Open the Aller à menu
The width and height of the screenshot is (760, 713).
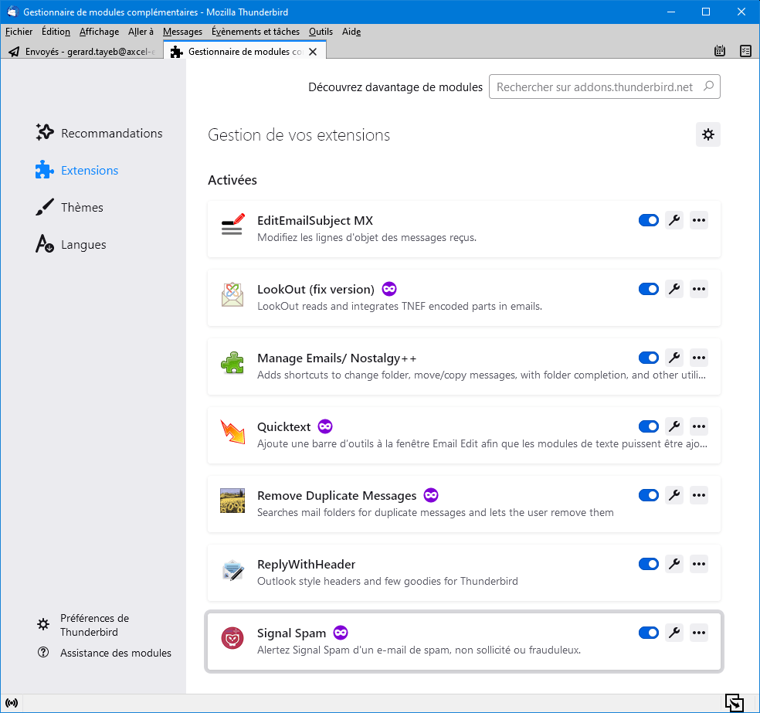point(141,32)
